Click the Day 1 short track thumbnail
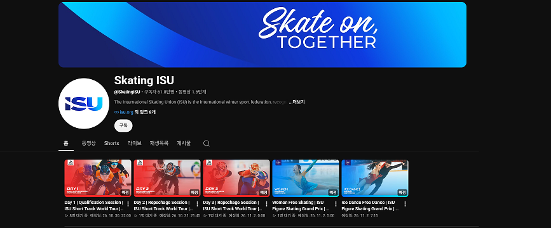This screenshot has width=551, height=228. click(x=98, y=178)
